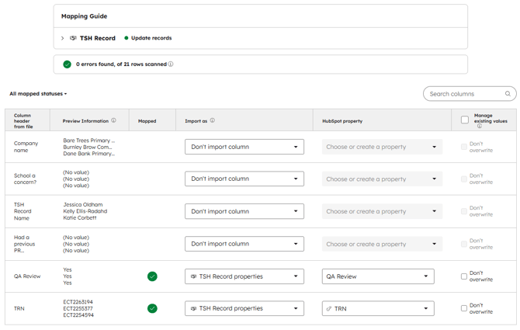This screenshot has height=330, width=520.
Task: Expand the TSH Record section chevron
Action: click(63, 38)
